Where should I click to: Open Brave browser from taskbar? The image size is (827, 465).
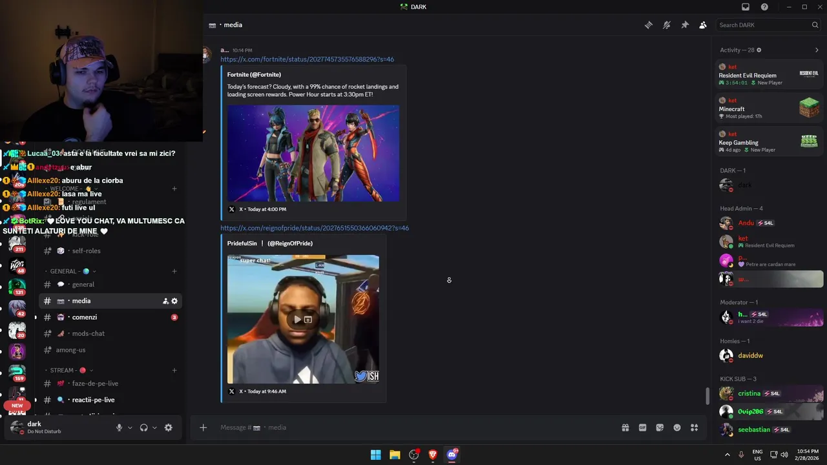click(x=433, y=455)
